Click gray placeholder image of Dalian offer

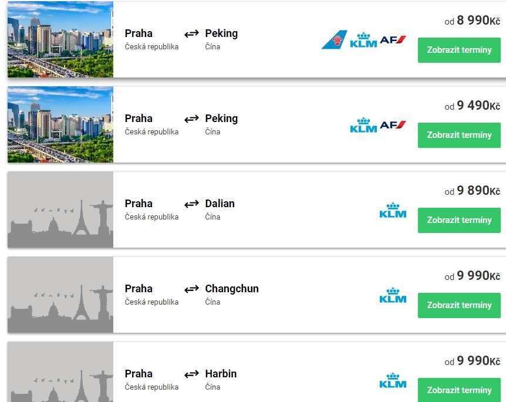tap(60, 210)
